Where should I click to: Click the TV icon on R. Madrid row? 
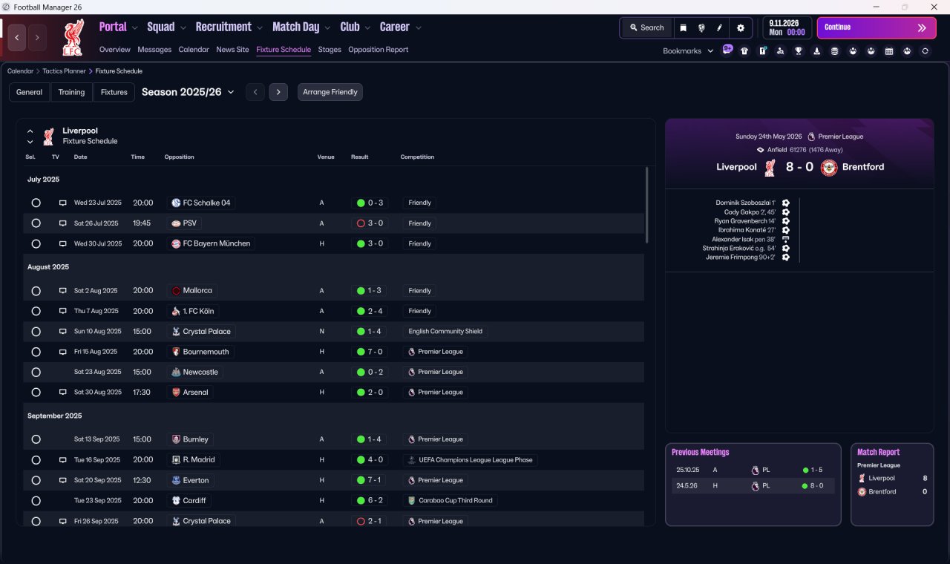click(63, 460)
